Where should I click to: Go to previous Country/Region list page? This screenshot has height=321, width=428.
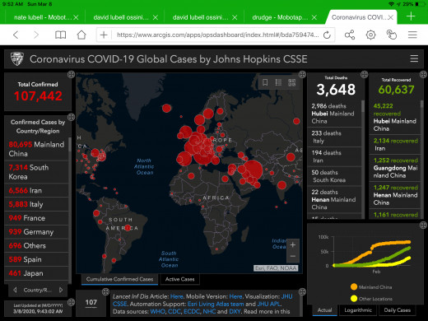(15, 290)
